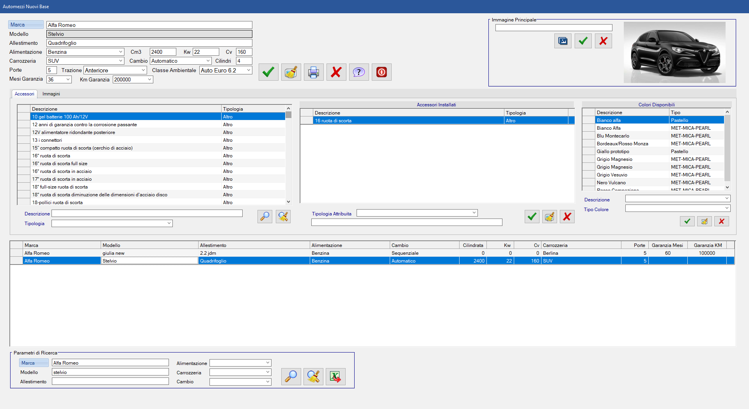Search accessories with magnifier icon
The height and width of the screenshot is (409, 749).
pyautogui.click(x=265, y=216)
